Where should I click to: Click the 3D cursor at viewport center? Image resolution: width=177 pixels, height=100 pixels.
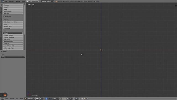click(x=101, y=50)
